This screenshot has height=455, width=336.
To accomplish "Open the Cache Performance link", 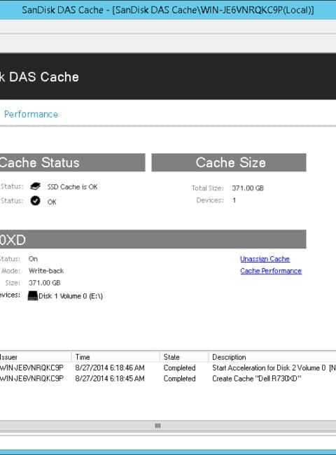I will (271, 271).
